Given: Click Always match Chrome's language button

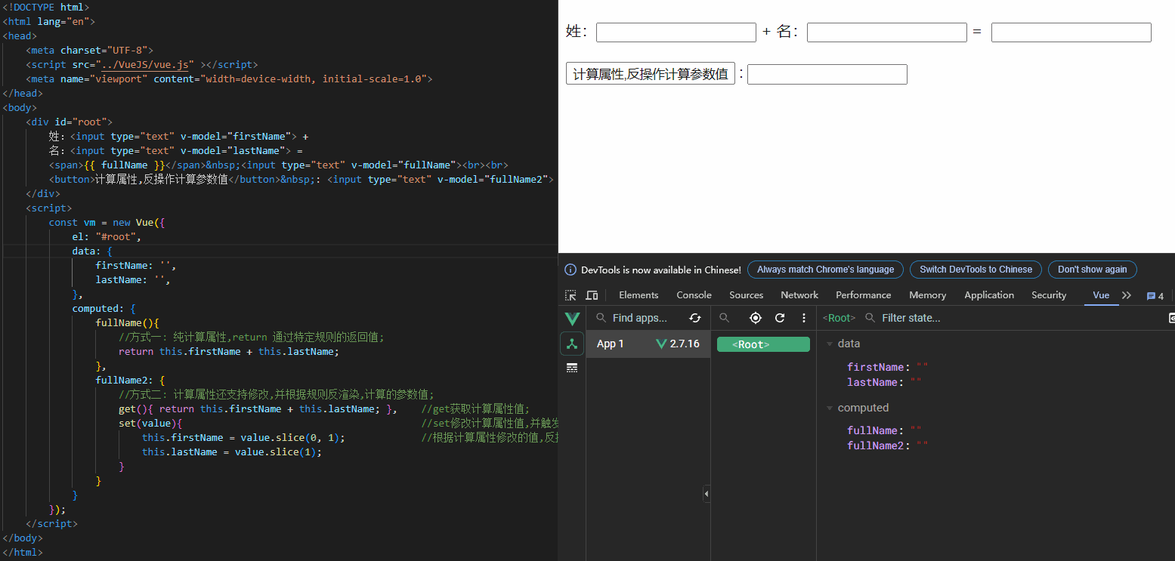Looking at the screenshot, I should coord(825,270).
